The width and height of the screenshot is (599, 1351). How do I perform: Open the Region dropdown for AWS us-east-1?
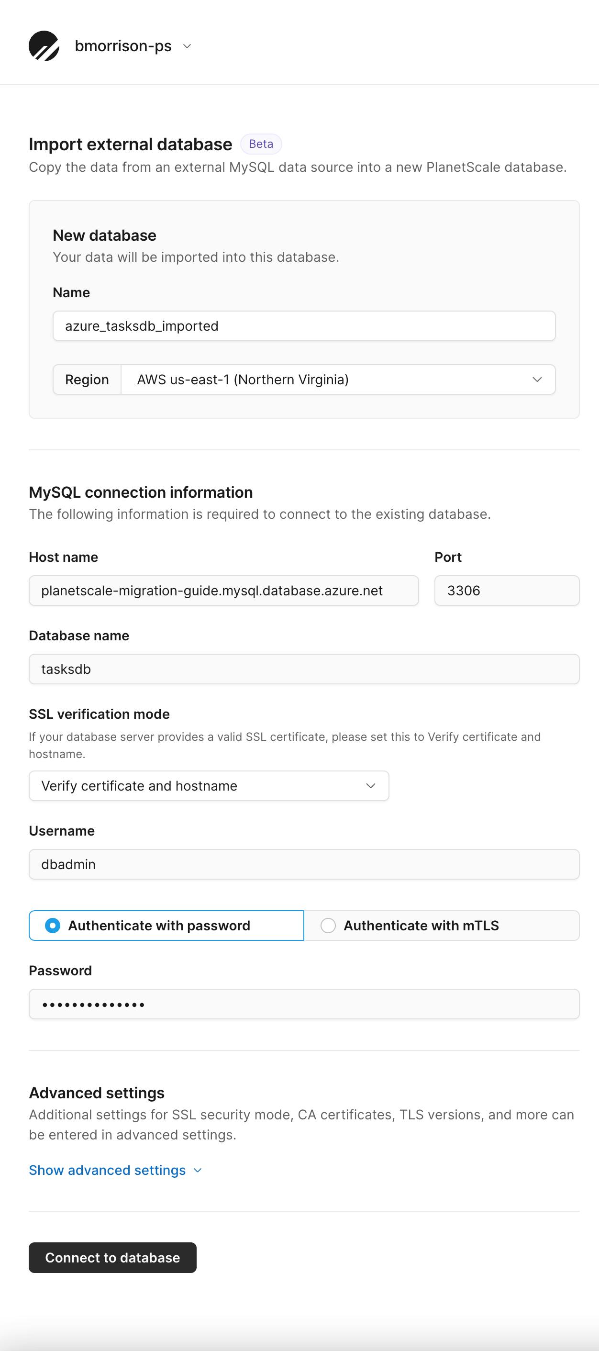(x=338, y=379)
